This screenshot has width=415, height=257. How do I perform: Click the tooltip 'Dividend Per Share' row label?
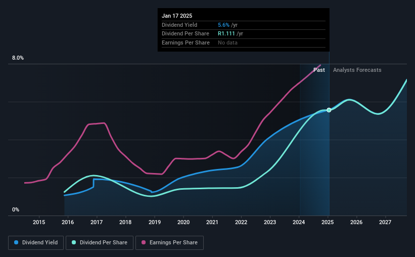point(186,34)
